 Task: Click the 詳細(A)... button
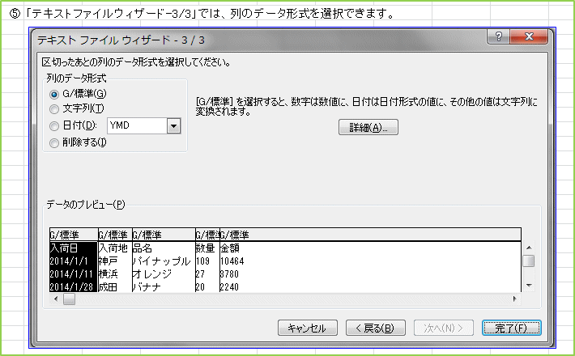point(368,127)
